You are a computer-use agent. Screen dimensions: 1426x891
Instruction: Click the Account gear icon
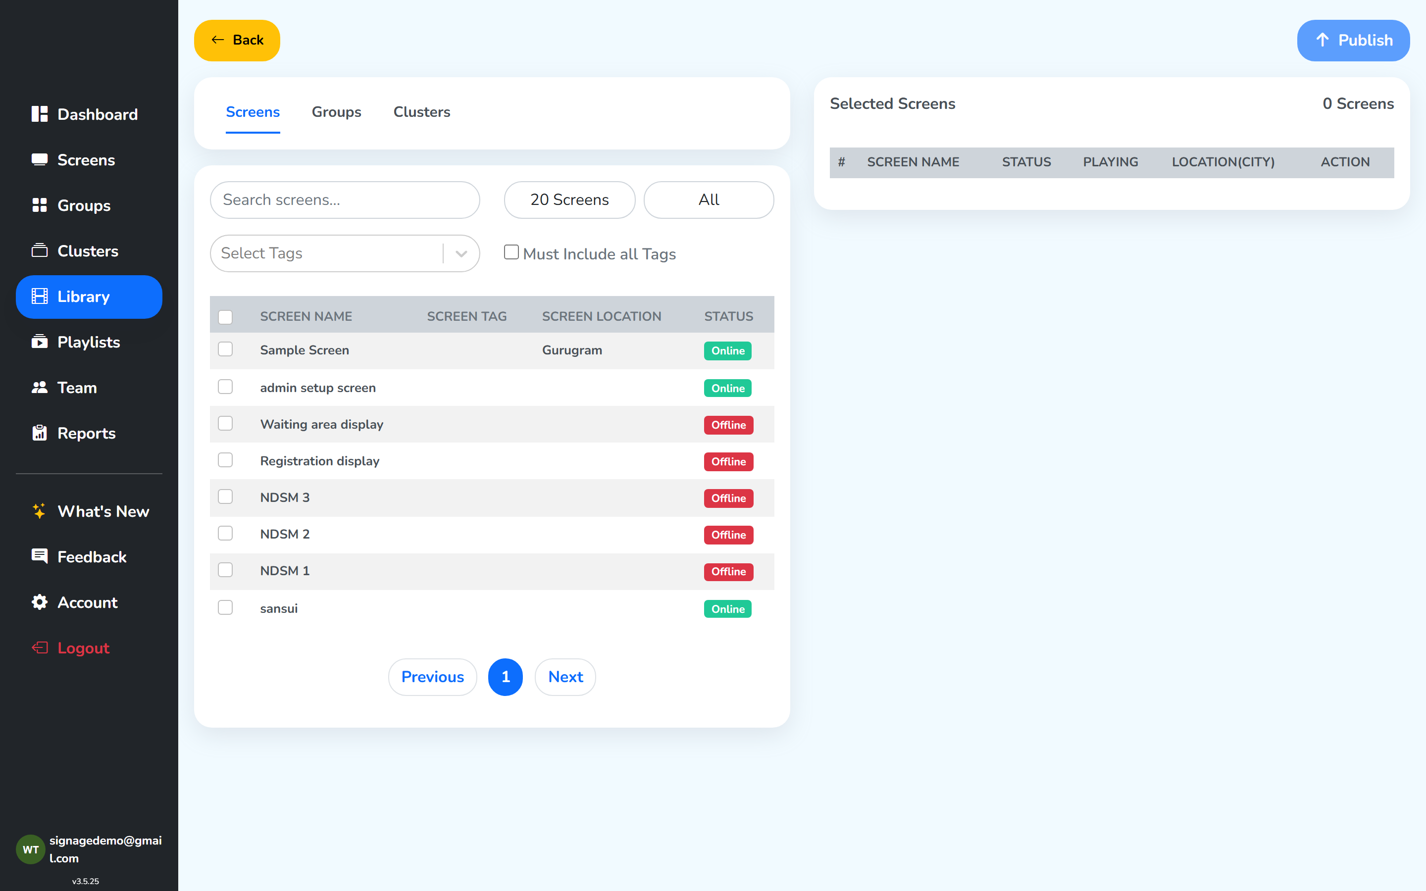click(x=40, y=601)
